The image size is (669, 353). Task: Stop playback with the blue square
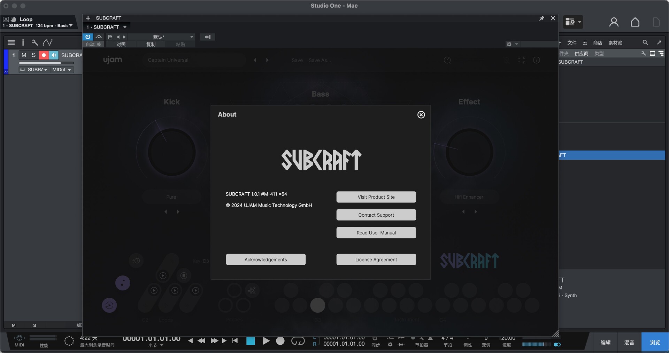pos(251,341)
